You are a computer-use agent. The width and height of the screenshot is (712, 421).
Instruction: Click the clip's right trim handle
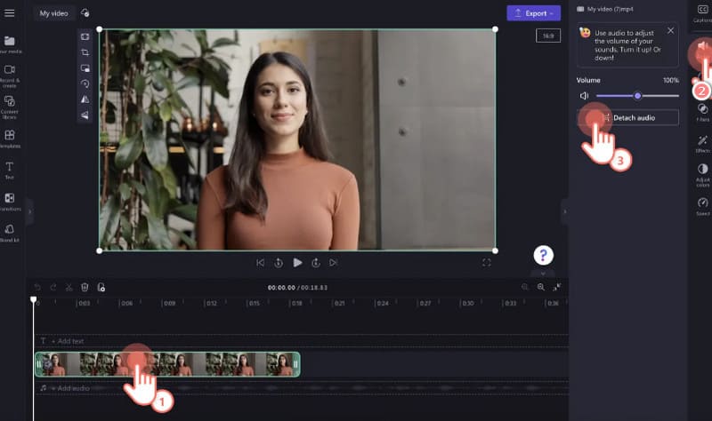coord(295,364)
